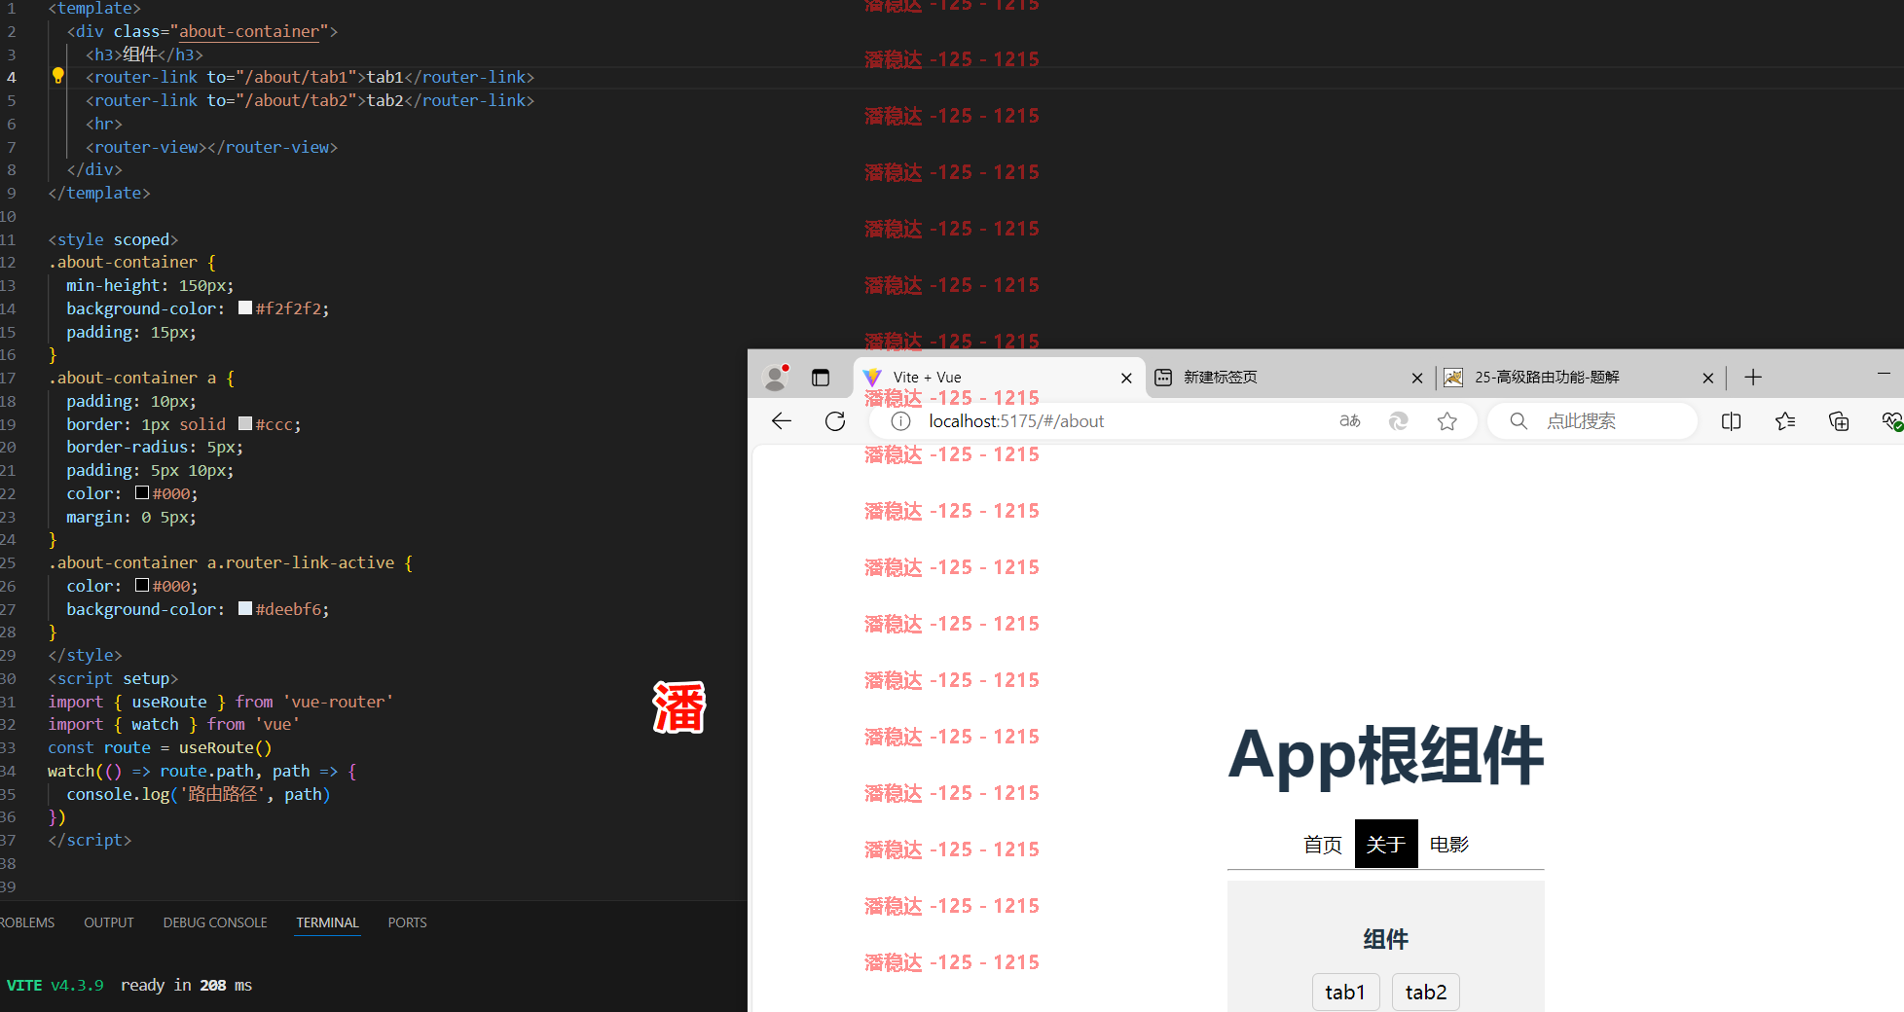Open the split screen icon
The width and height of the screenshot is (1904, 1012).
(1732, 421)
